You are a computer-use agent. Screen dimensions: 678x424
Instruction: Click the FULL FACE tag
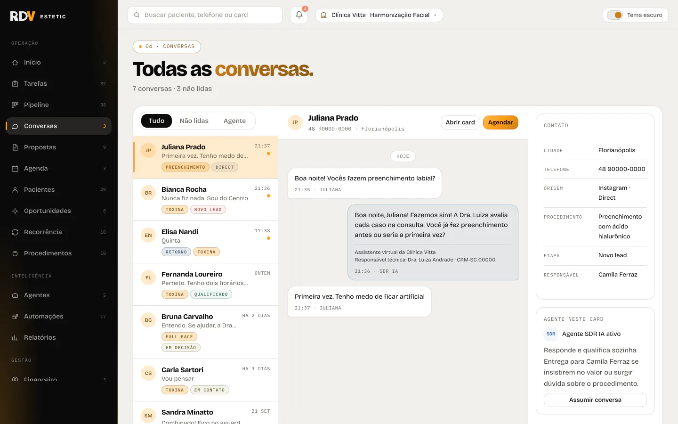(x=179, y=337)
